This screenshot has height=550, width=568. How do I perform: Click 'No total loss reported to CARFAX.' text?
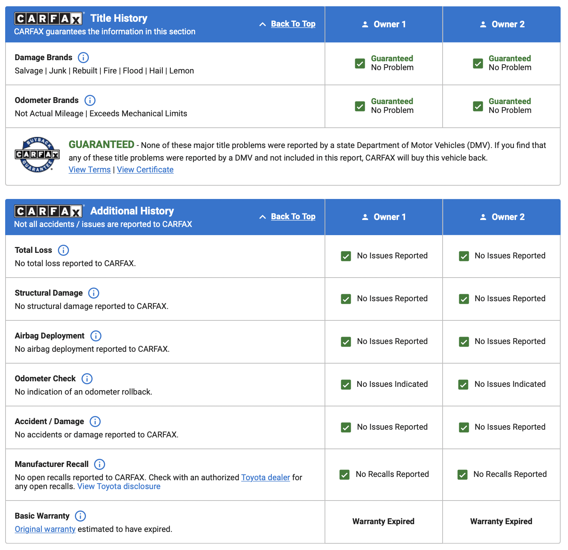[x=75, y=264]
